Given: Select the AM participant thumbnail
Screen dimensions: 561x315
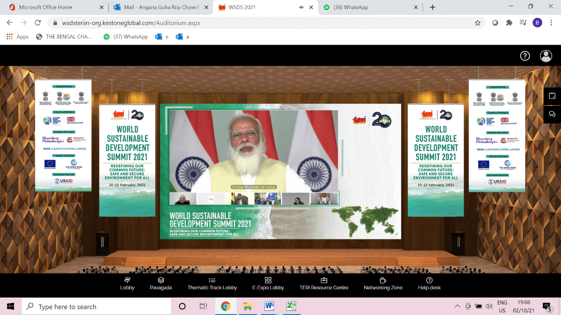Looking at the screenshot, I should (x=211, y=199).
